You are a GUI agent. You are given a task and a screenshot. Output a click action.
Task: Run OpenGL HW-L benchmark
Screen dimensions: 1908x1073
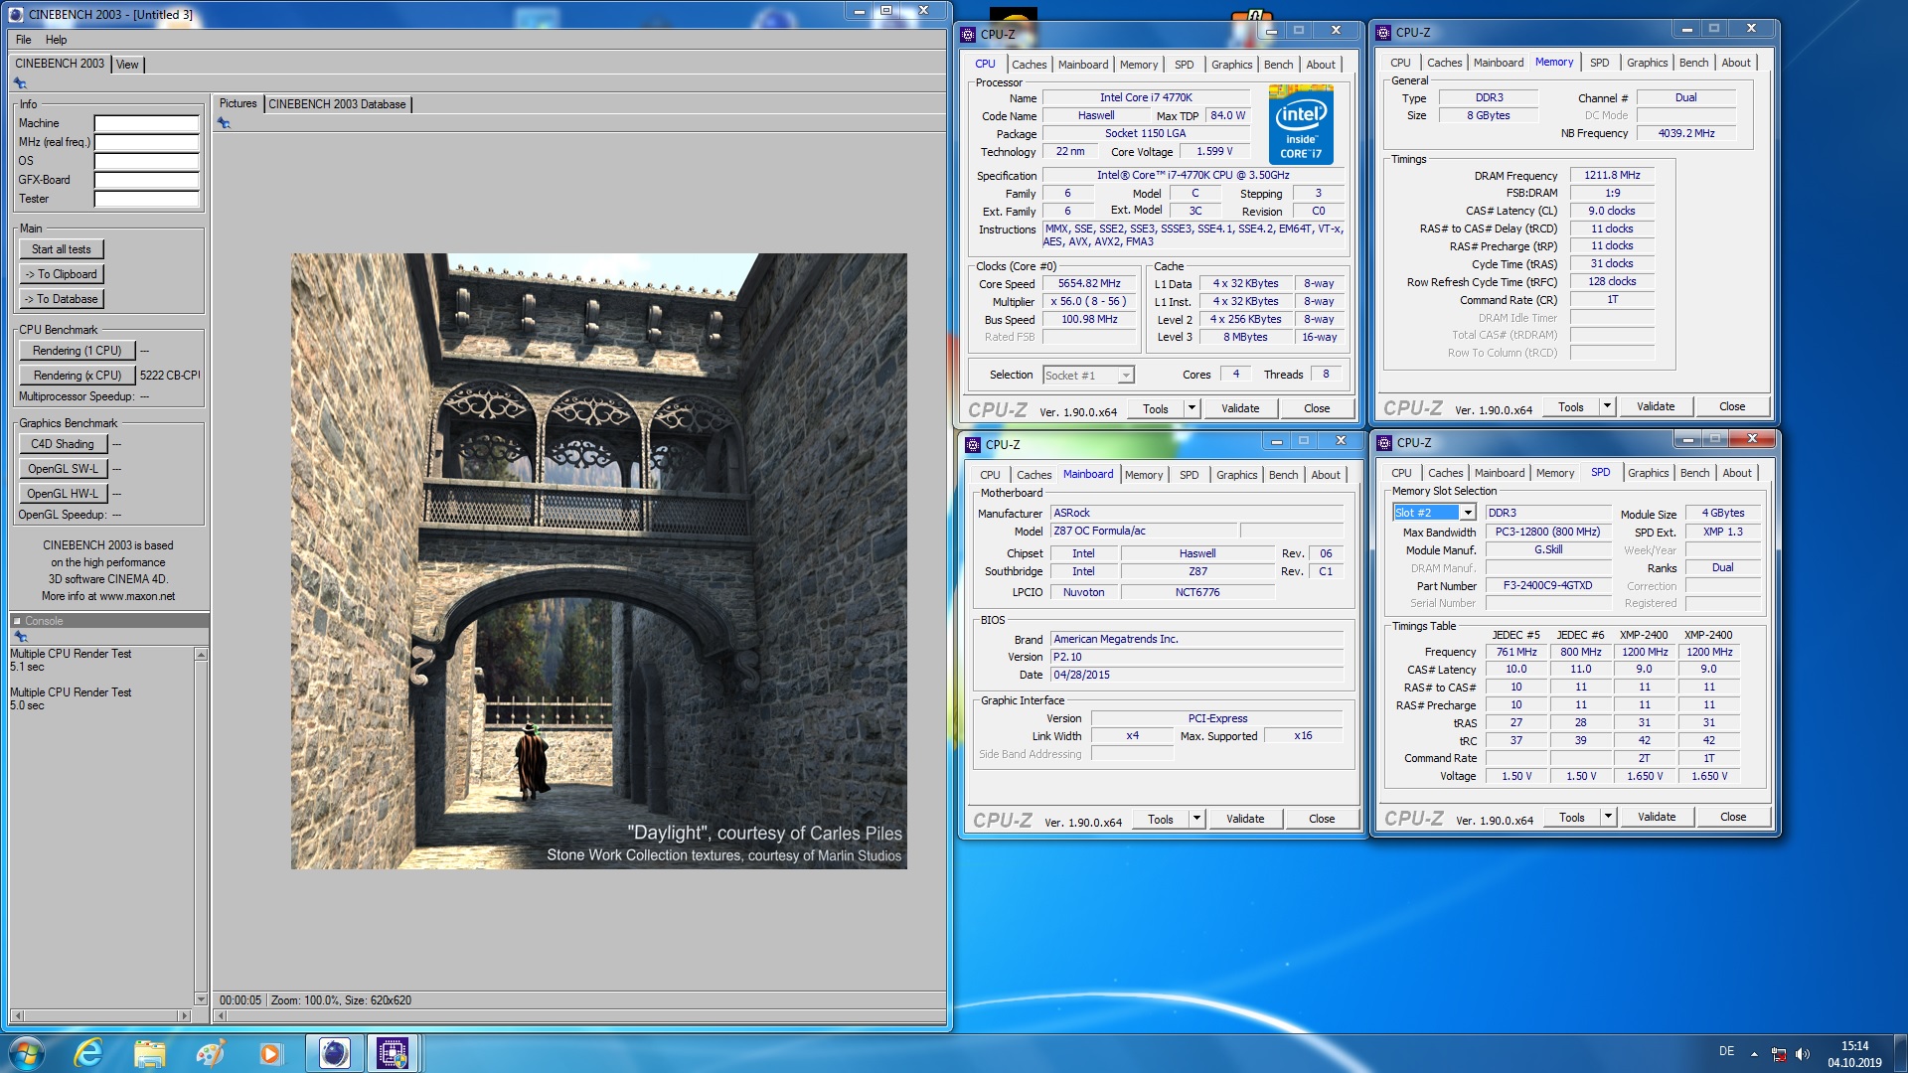(63, 494)
